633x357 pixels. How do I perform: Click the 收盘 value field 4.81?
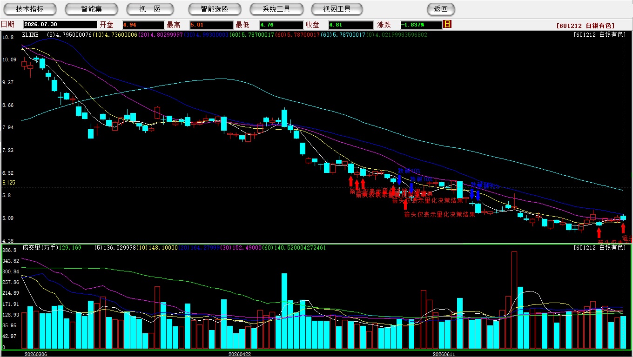pos(351,25)
